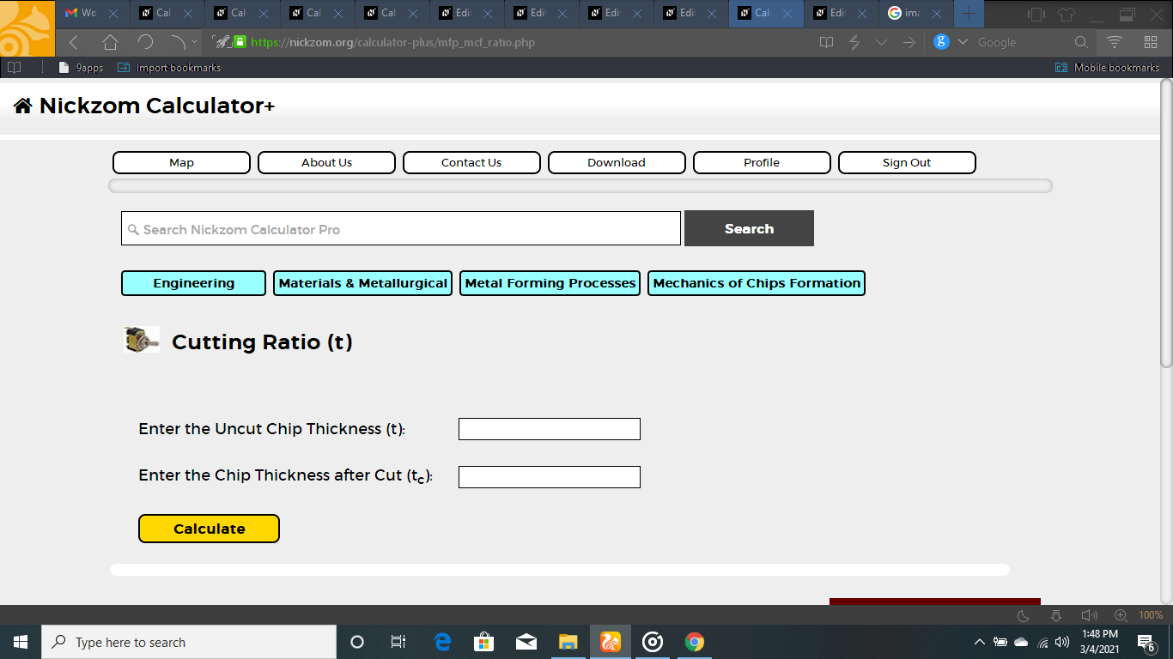Screen dimensions: 1173x659
Task: Open a new tab with the plus icon
Action: (969, 13)
